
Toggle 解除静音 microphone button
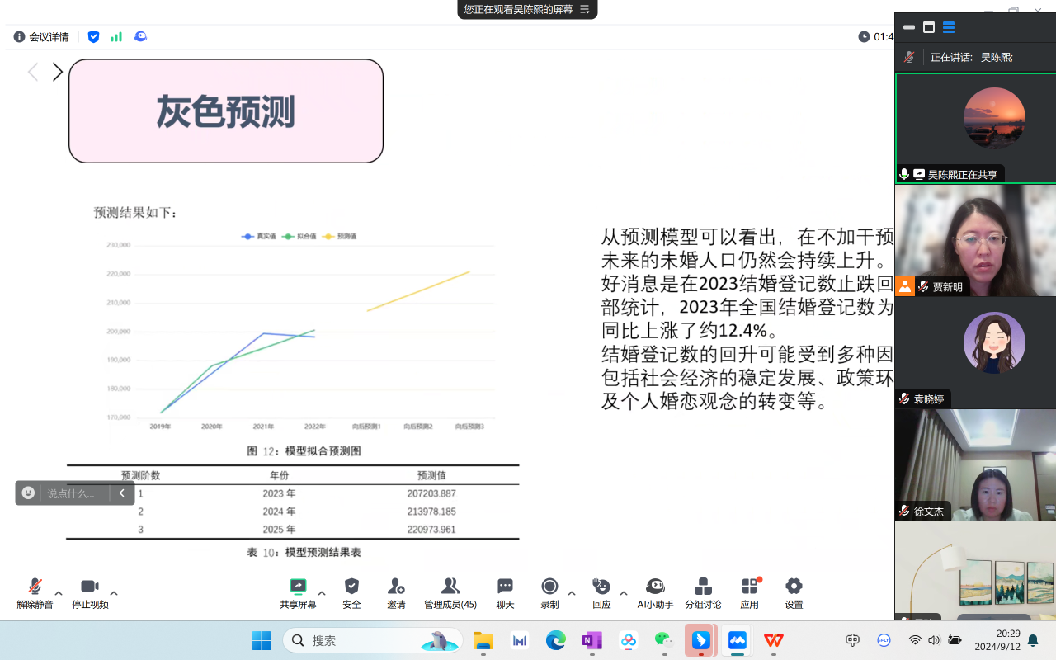35,592
